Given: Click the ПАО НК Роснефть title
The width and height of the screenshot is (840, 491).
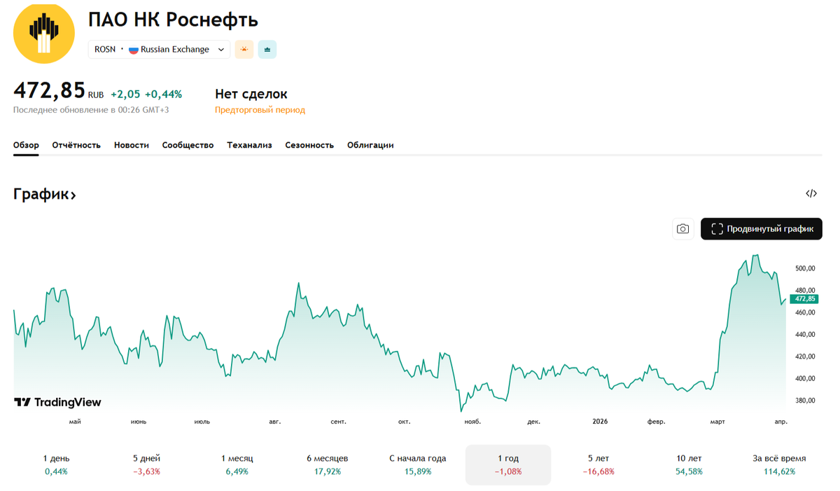Looking at the screenshot, I should tap(173, 20).
